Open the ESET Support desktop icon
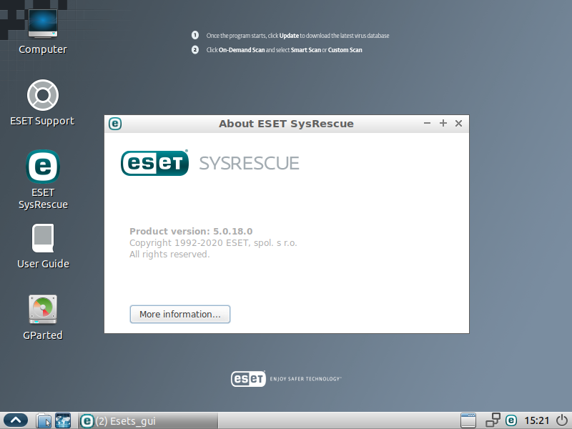This screenshot has height=429, width=572. (43, 103)
